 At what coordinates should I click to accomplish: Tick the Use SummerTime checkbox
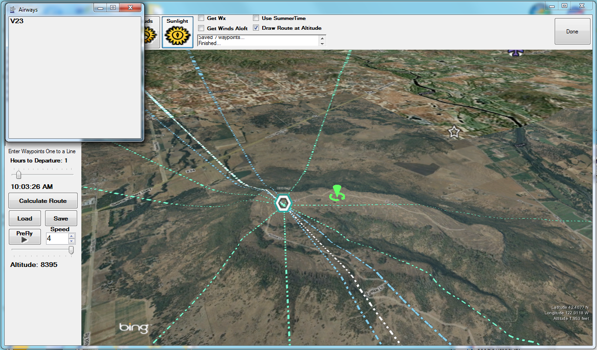tap(256, 18)
